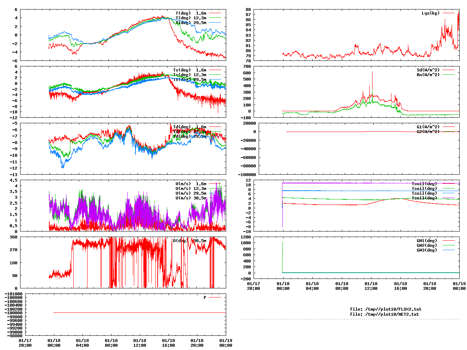Viewport: 467px width, 350px height.
Task: Click the '12' tick on the Tsoil plot
Action: [248, 180]
